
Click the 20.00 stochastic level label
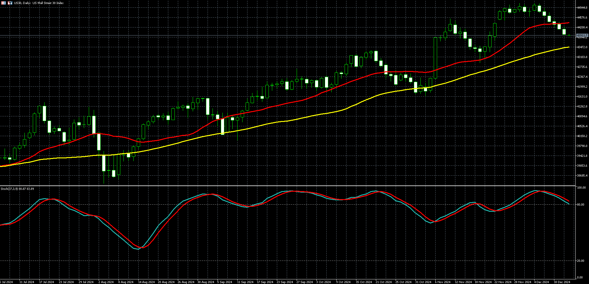(x=581, y=261)
